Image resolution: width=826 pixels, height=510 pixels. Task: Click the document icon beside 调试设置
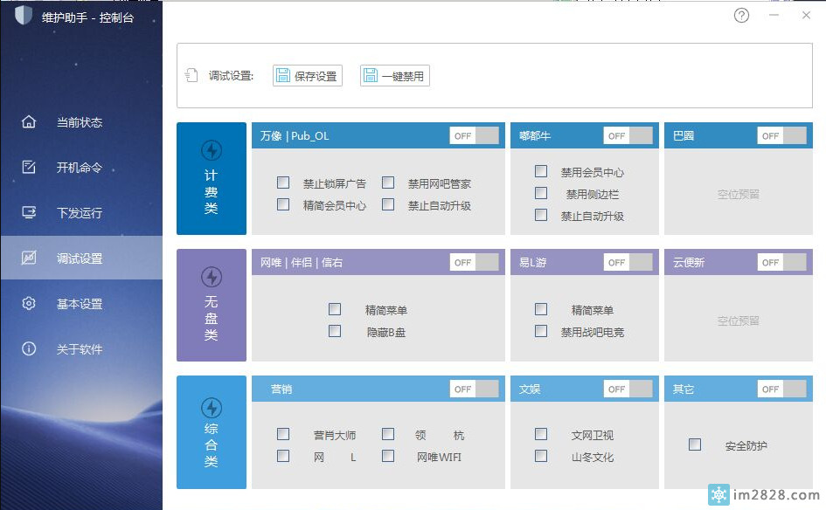pyautogui.click(x=192, y=76)
